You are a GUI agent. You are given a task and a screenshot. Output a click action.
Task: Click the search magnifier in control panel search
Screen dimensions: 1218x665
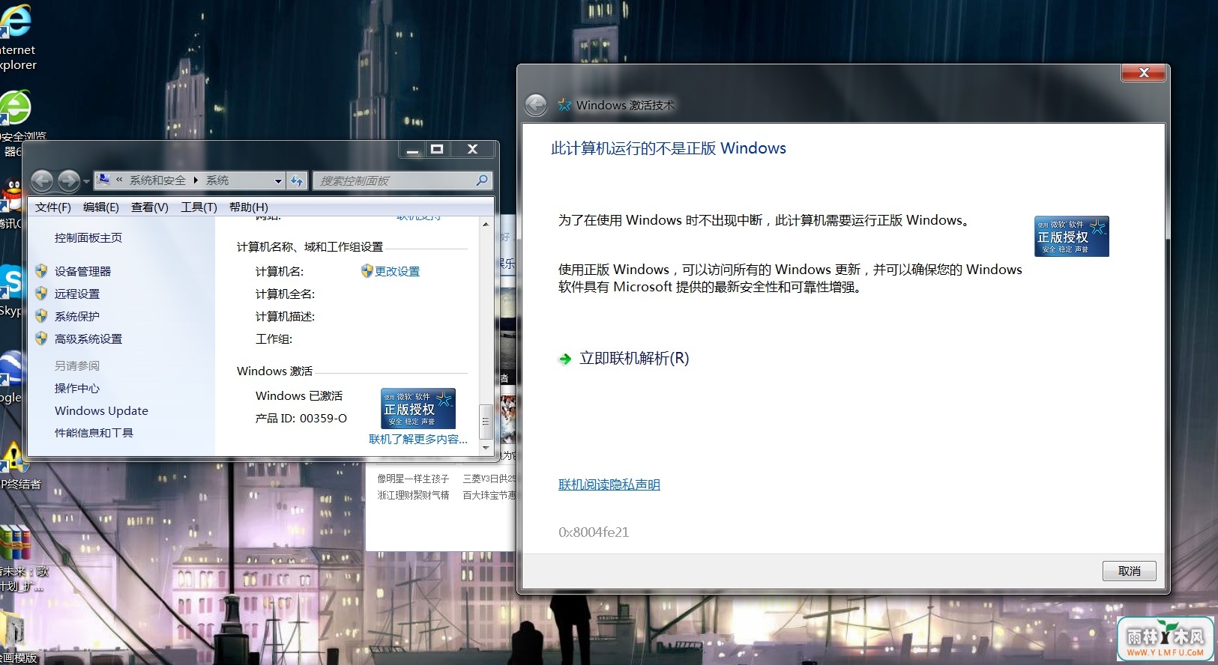pos(482,180)
